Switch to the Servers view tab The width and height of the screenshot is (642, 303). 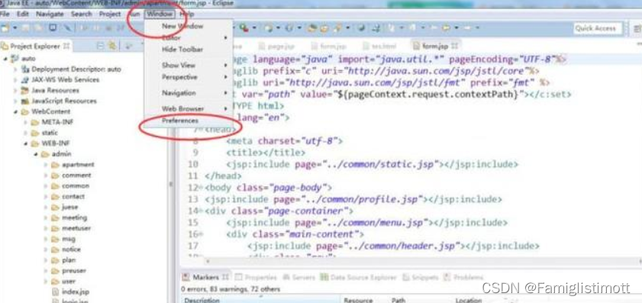click(300, 277)
